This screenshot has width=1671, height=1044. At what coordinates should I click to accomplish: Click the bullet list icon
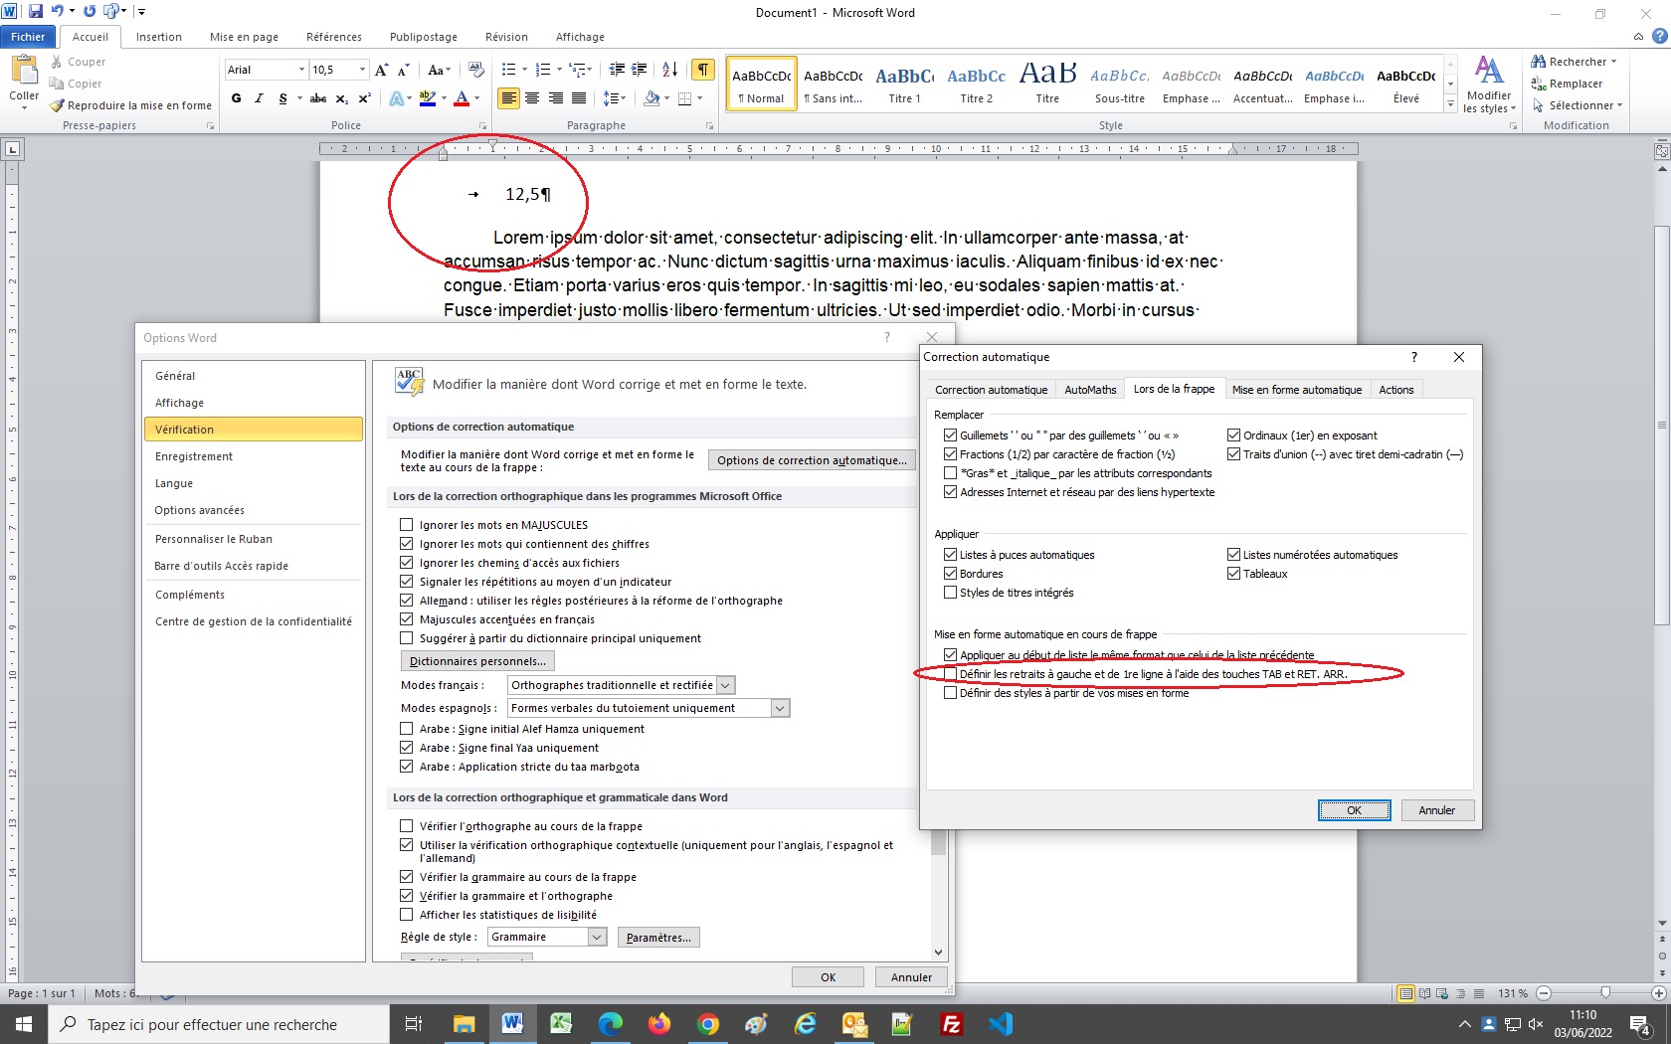[x=509, y=70]
